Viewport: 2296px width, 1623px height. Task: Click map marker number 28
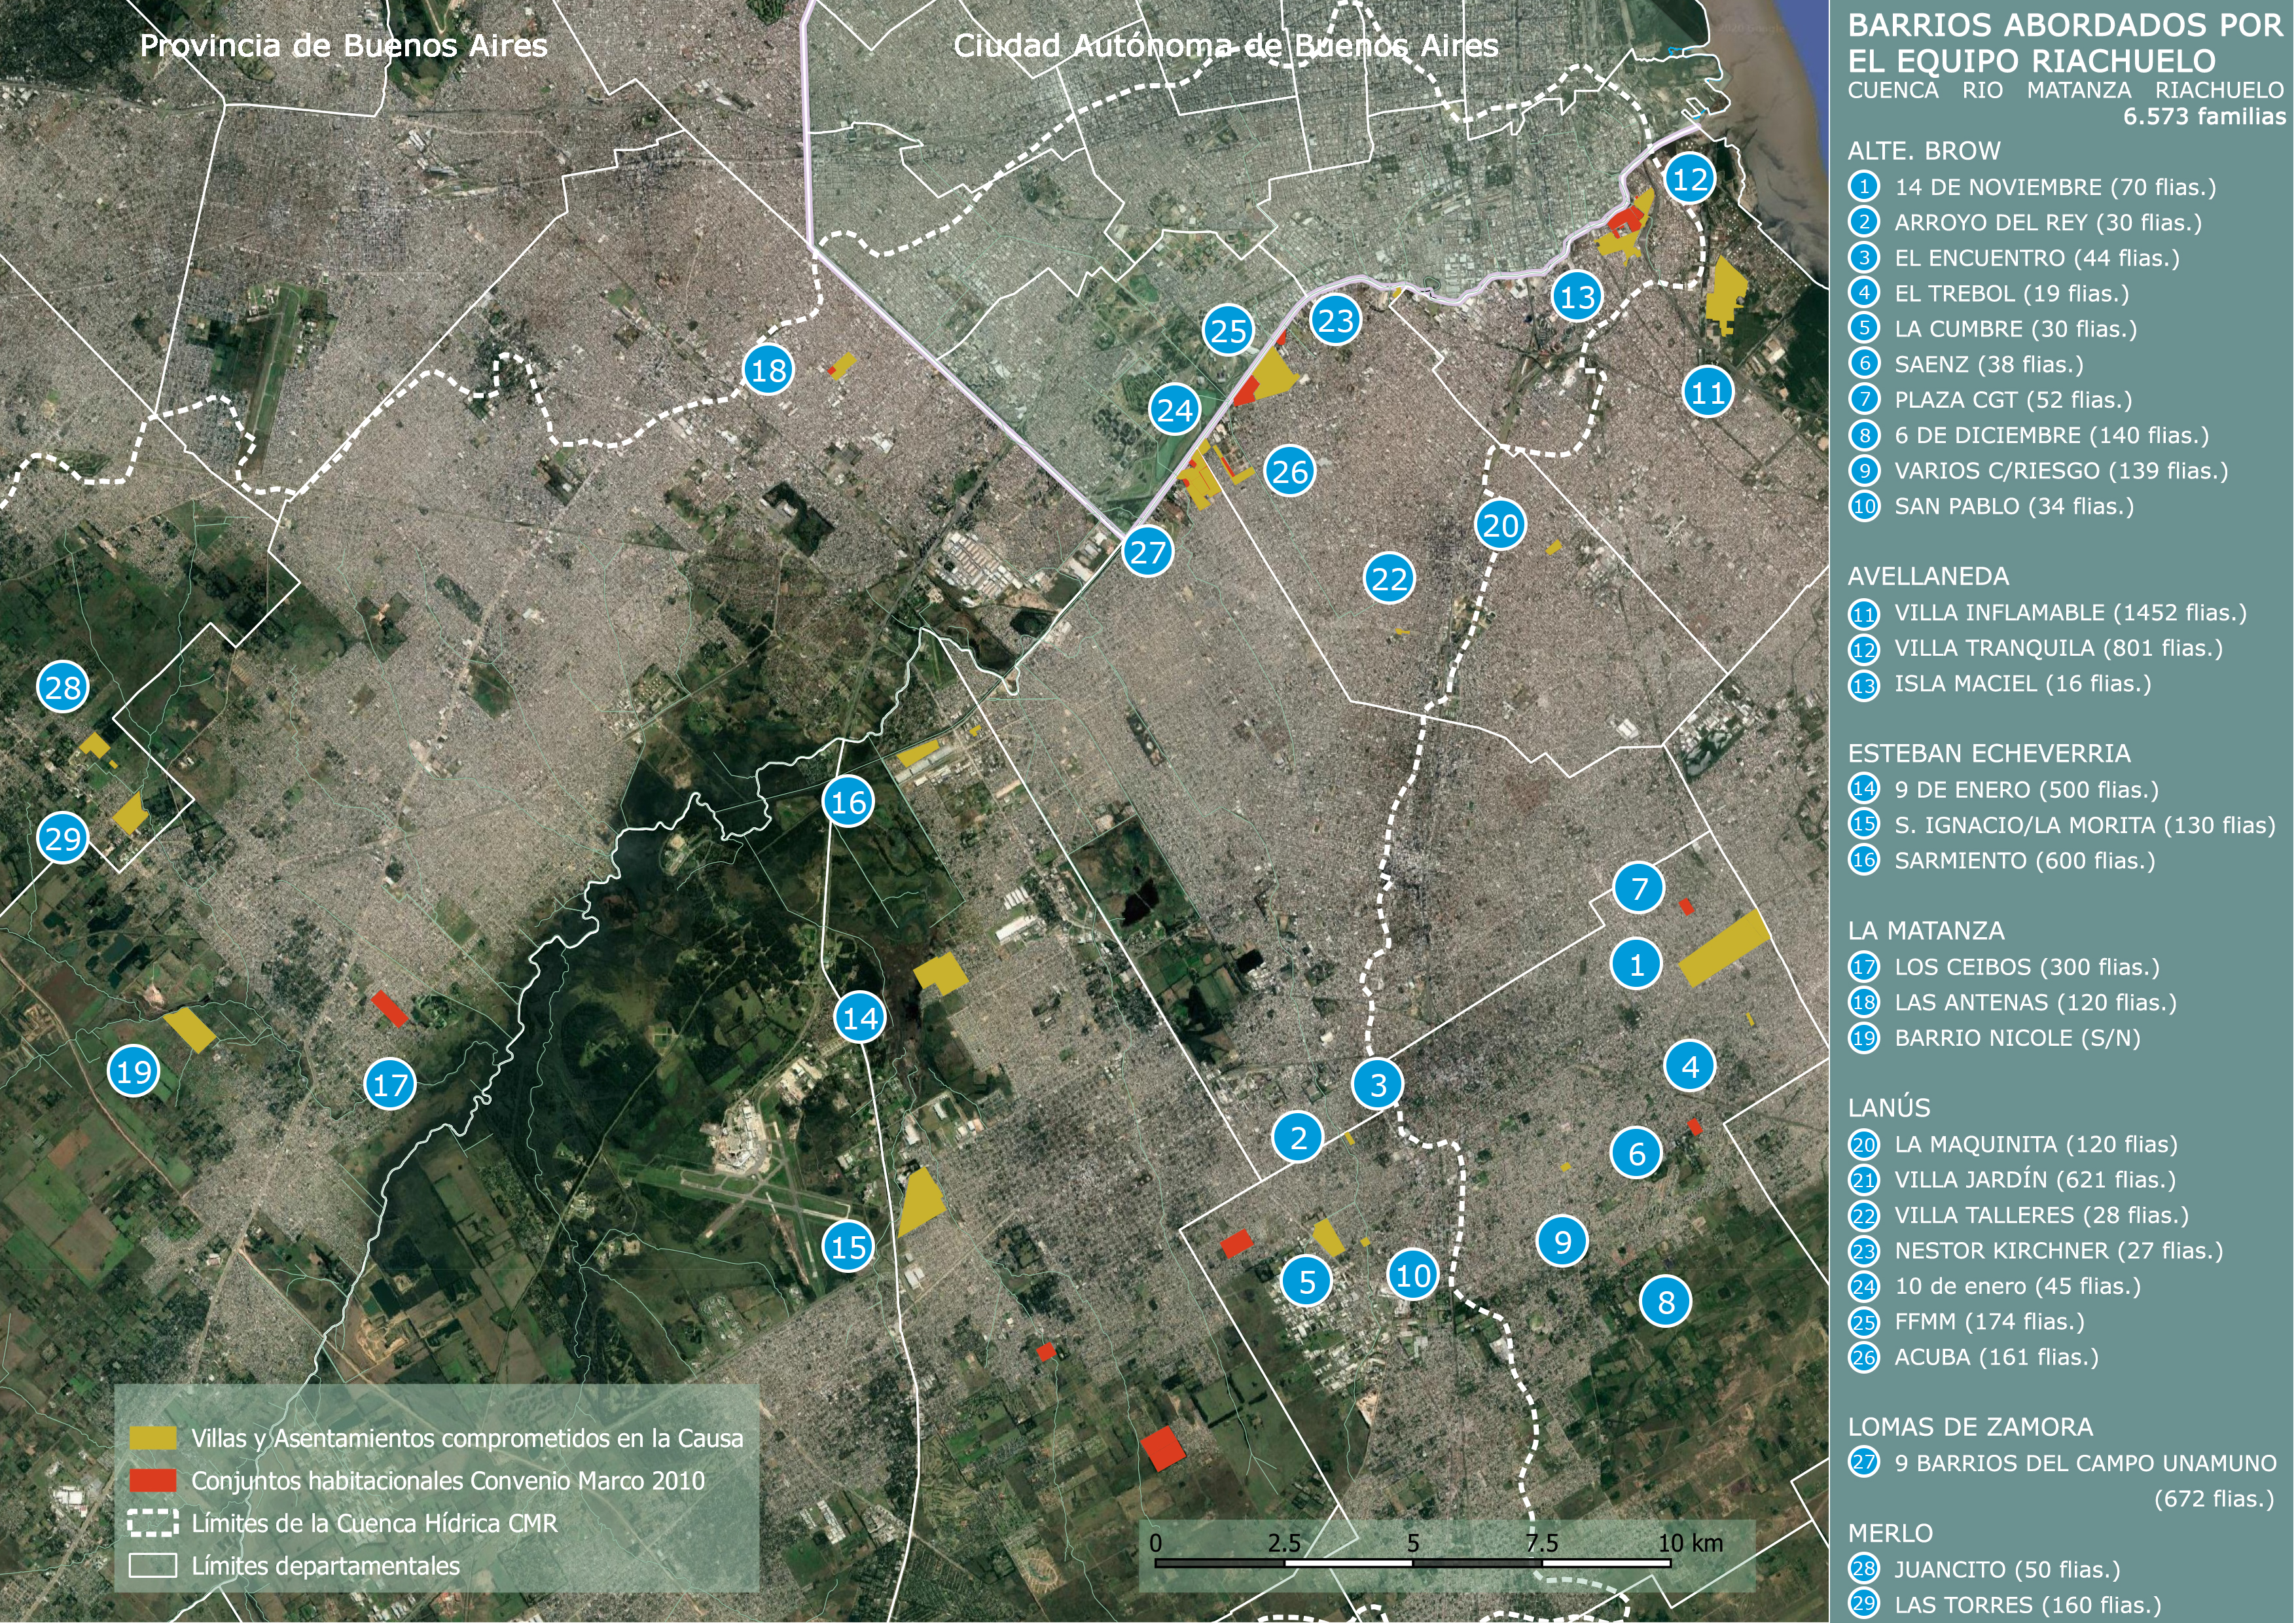point(63,687)
